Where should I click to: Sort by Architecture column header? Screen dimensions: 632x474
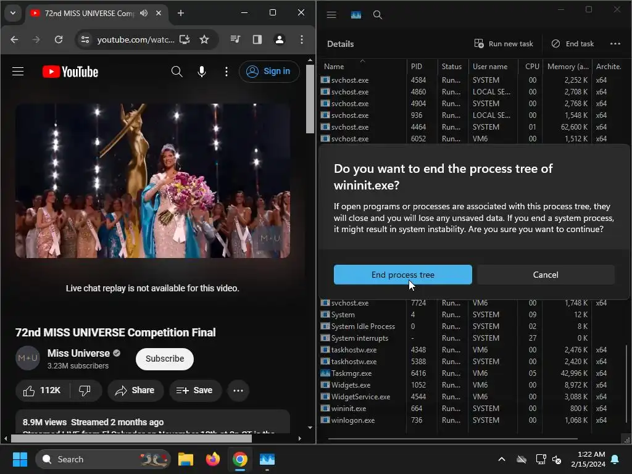[x=609, y=67]
